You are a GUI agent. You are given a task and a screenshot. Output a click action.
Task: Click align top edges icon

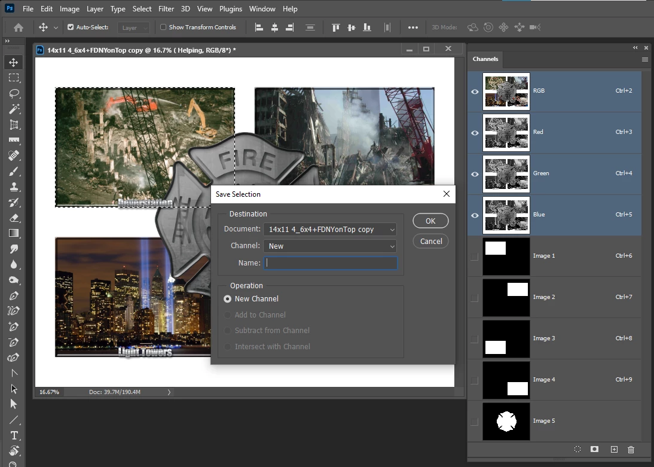[335, 28]
